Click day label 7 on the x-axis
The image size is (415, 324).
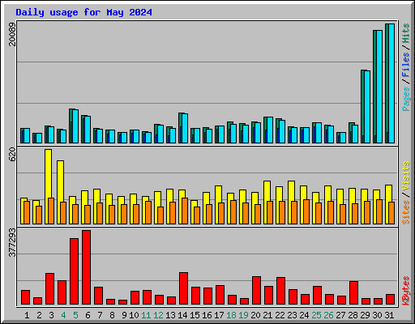[100, 315]
